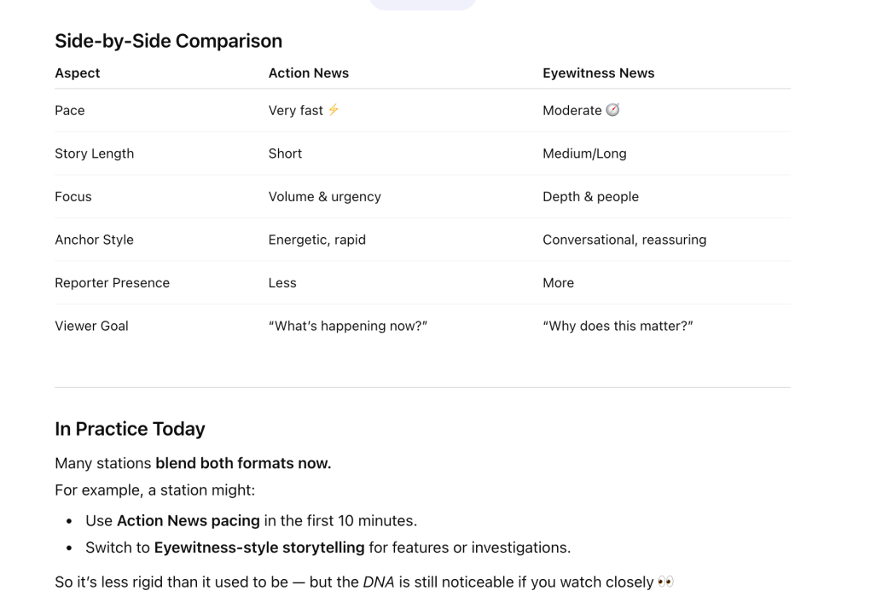Click the pill-shaped button at top center

coord(422,4)
